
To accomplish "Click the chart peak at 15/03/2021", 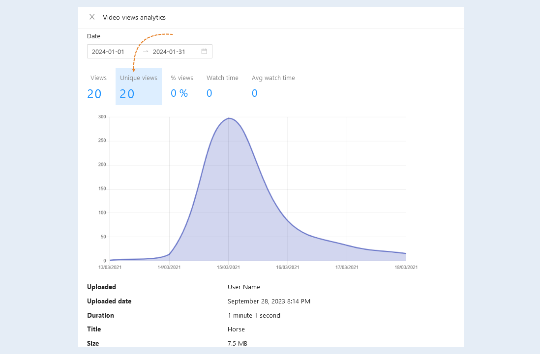I will click(x=229, y=118).
